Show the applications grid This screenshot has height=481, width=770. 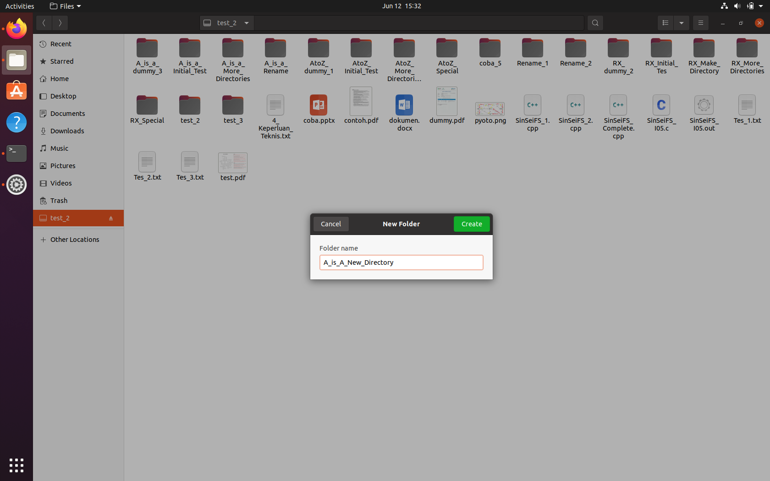(16, 465)
